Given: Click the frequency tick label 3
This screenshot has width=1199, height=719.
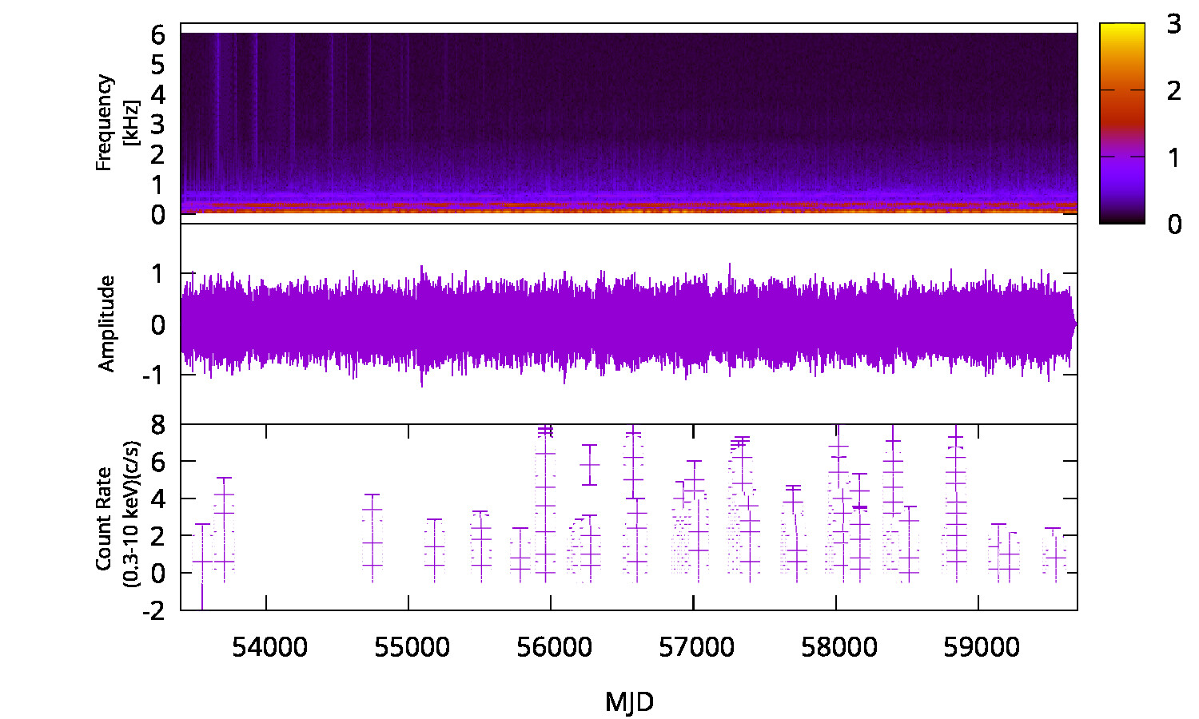Looking at the screenshot, I should 158,124.
